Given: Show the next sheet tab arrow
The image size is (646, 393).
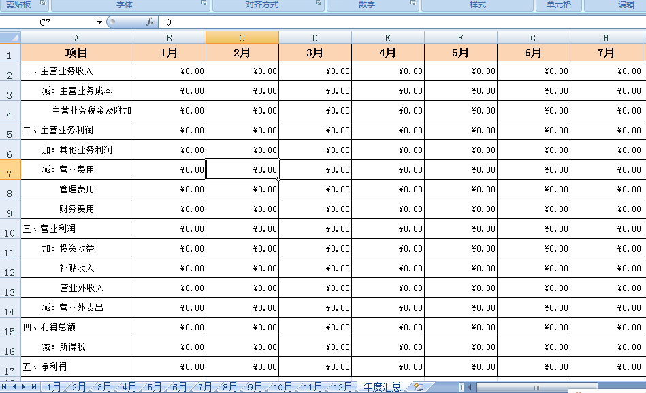Looking at the screenshot, I should click(24, 387).
